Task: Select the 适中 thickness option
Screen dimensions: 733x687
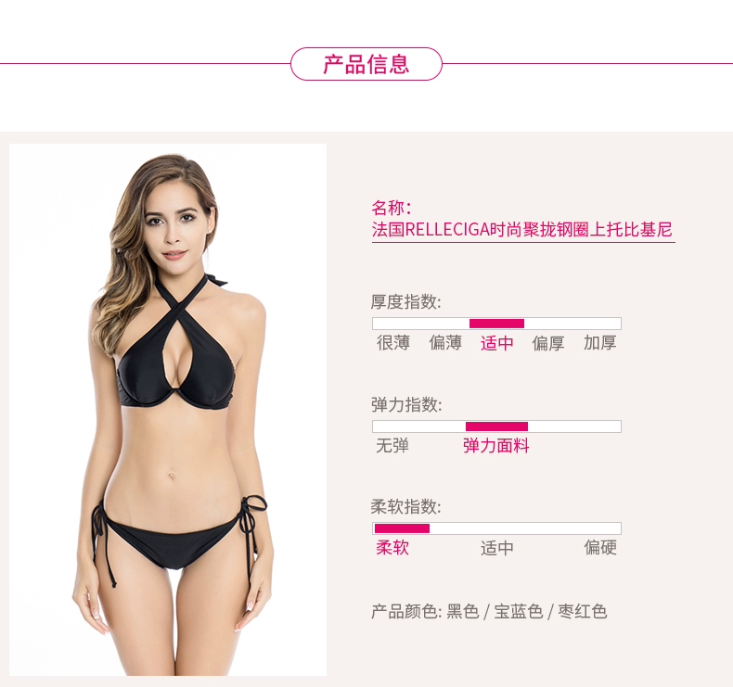Action: pyautogui.click(x=497, y=343)
